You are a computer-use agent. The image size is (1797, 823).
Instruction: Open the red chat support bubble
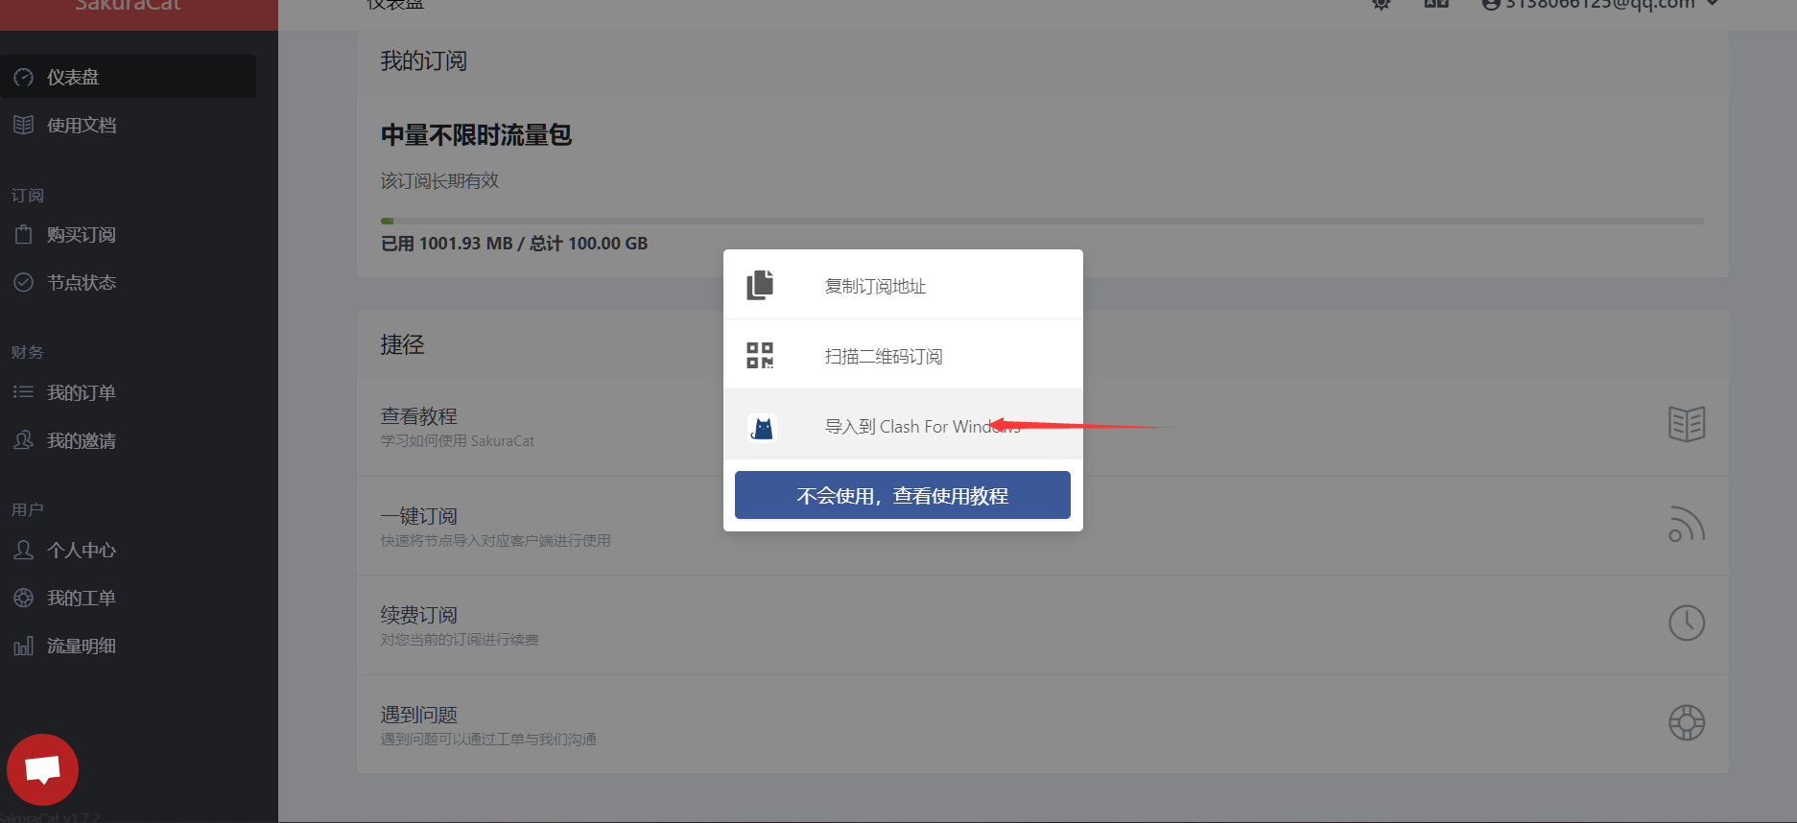coord(42,769)
